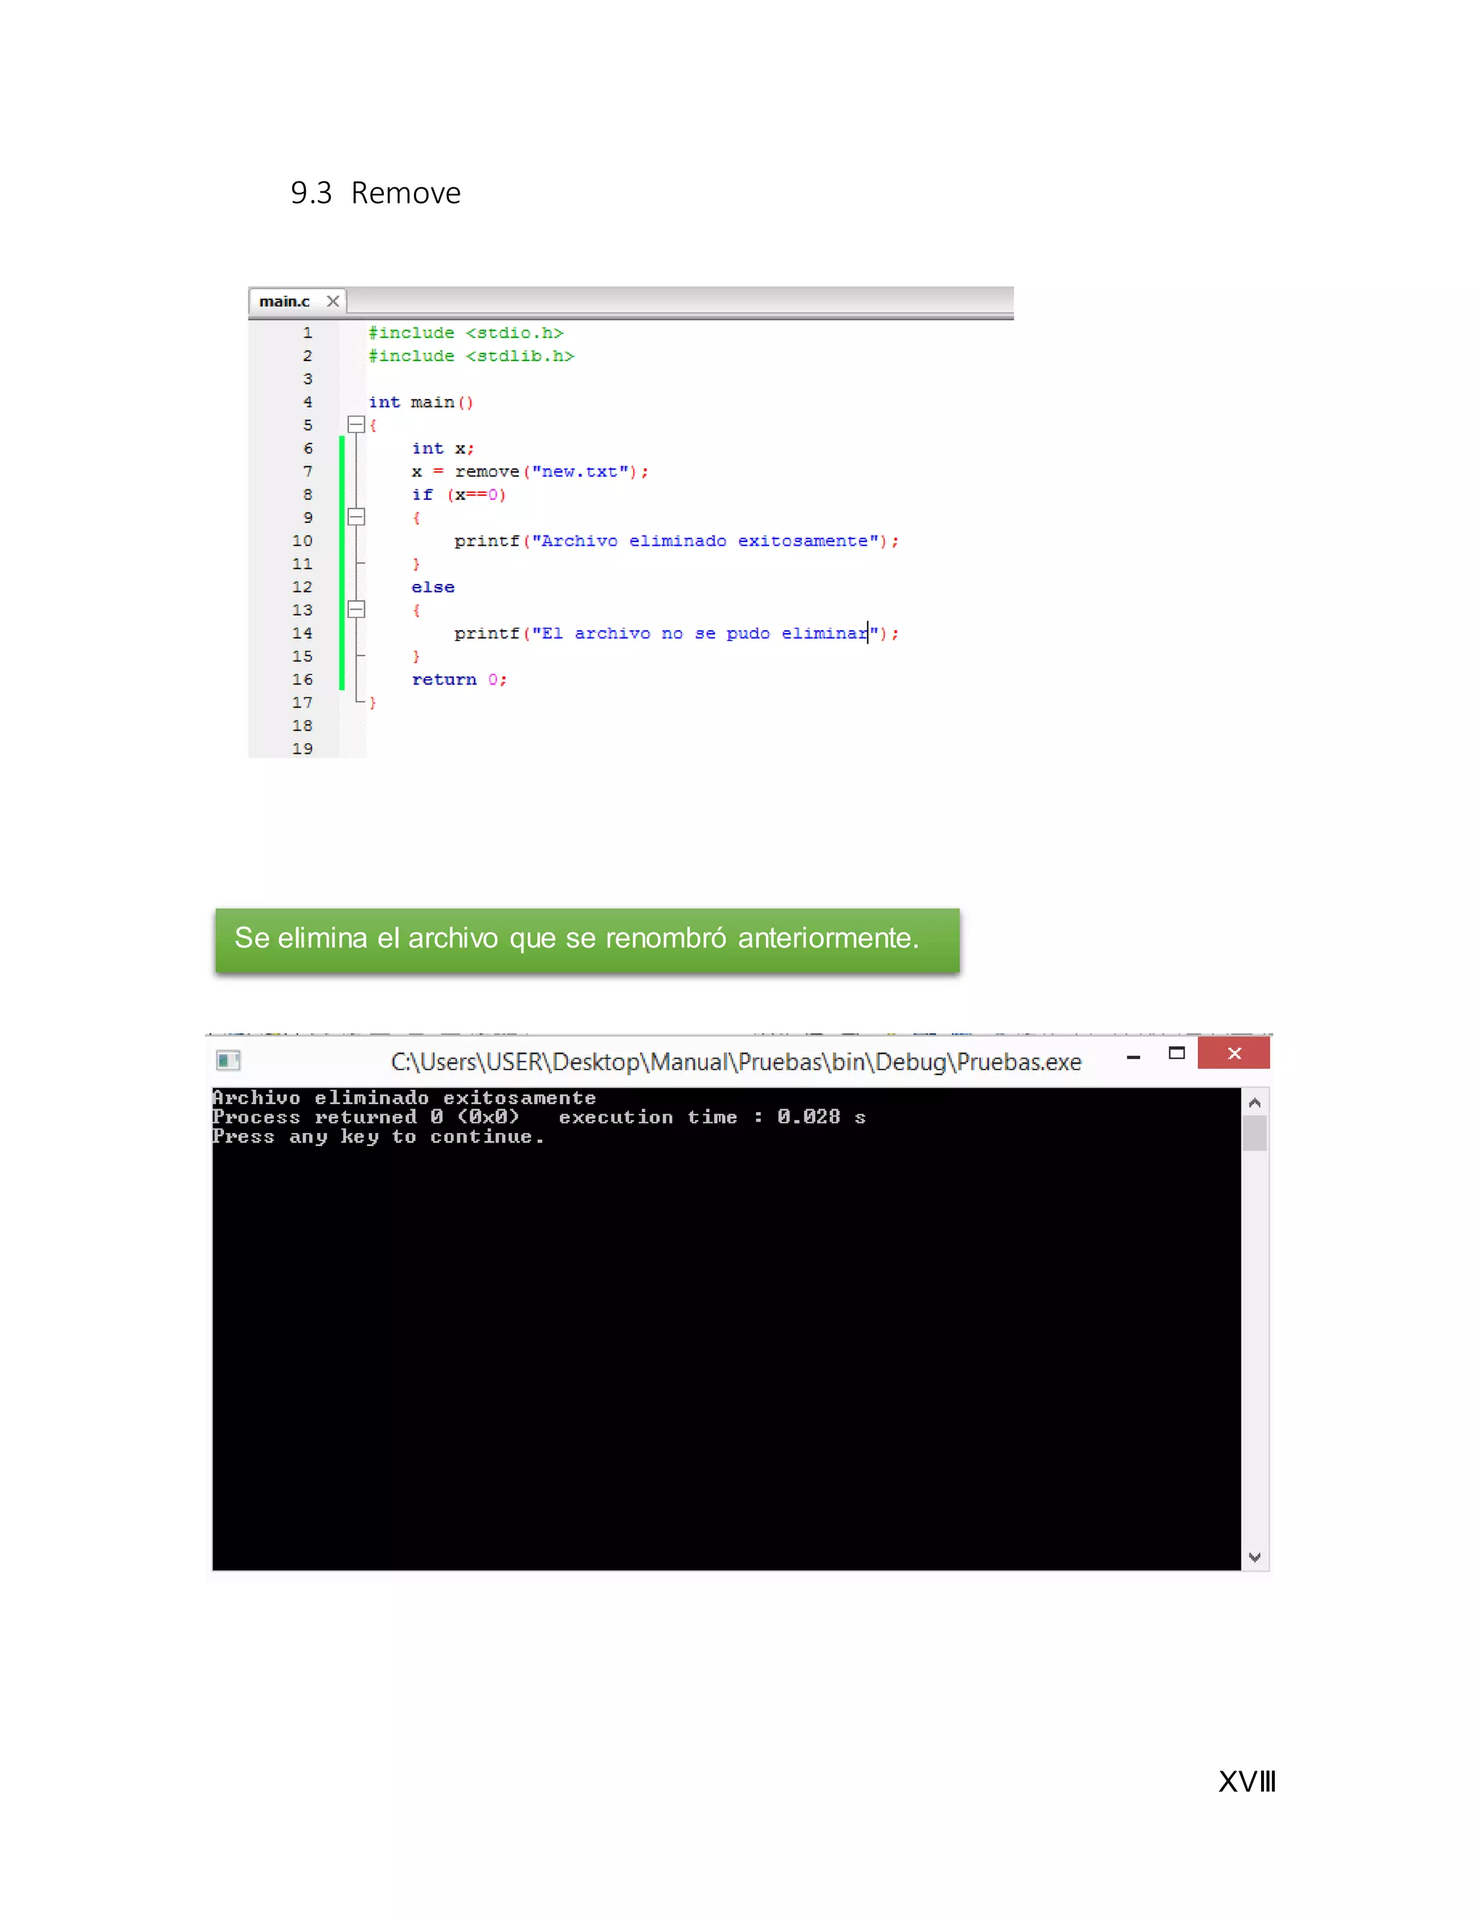Select the main.c tab
This screenshot has width=1480, height=1915.
[284, 301]
